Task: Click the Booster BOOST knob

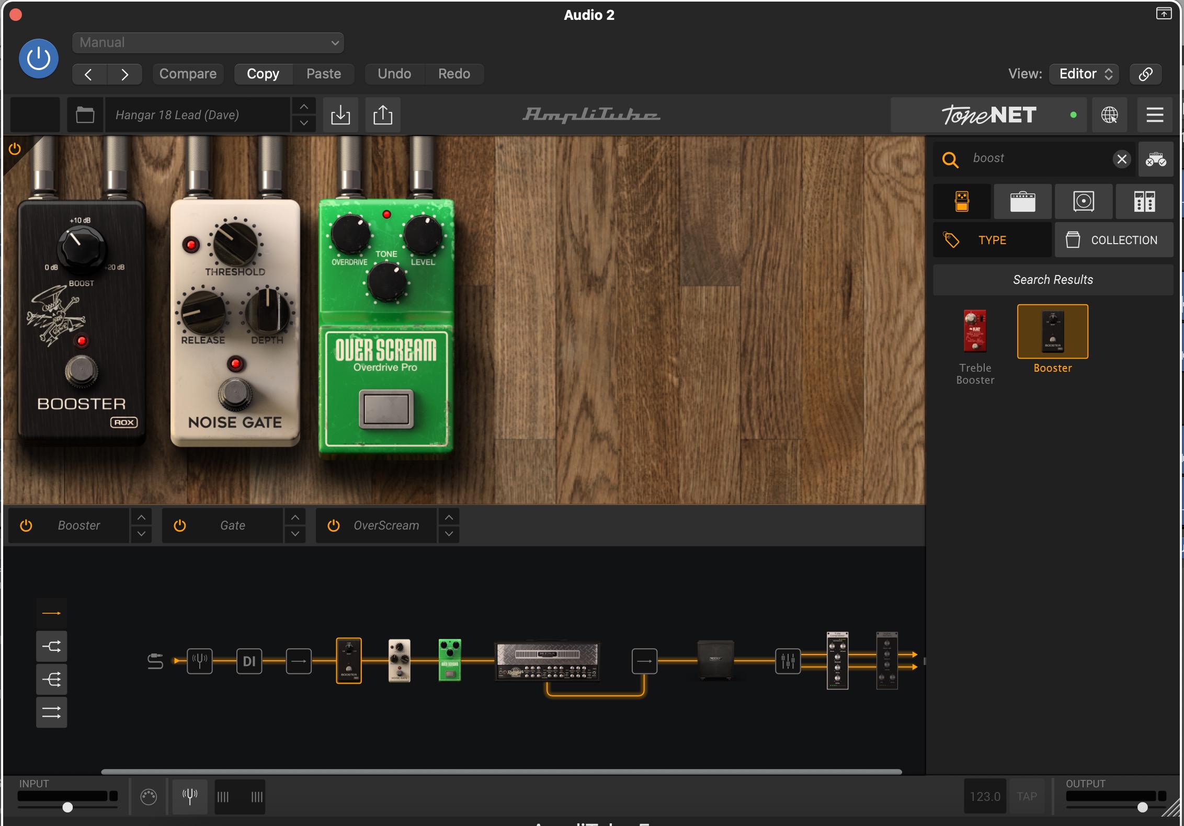Action: click(x=81, y=249)
